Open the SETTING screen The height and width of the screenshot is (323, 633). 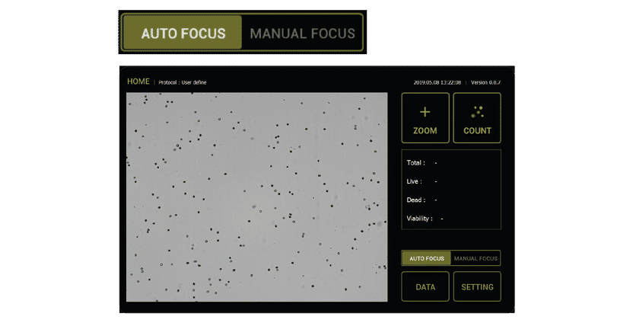[x=477, y=287]
